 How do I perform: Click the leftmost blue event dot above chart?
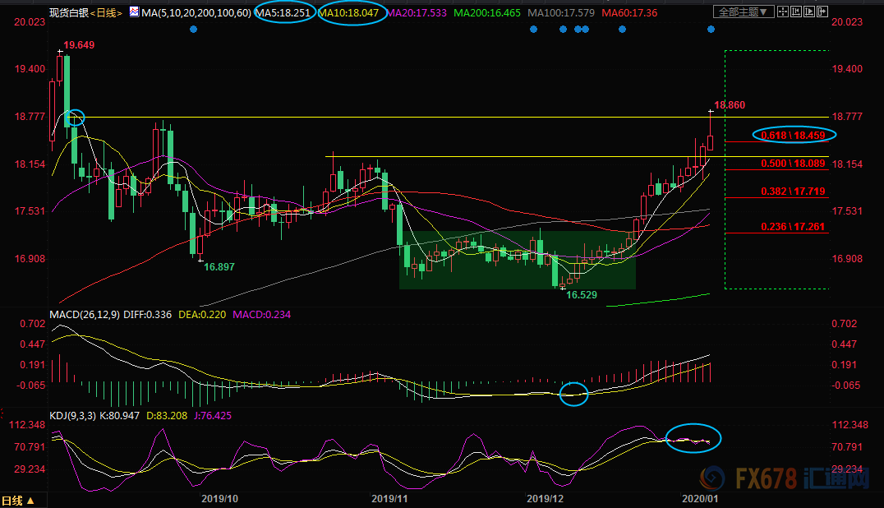pyautogui.click(x=193, y=29)
